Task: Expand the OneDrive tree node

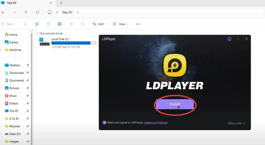Action: pyautogui.click(x=1, y=50)
